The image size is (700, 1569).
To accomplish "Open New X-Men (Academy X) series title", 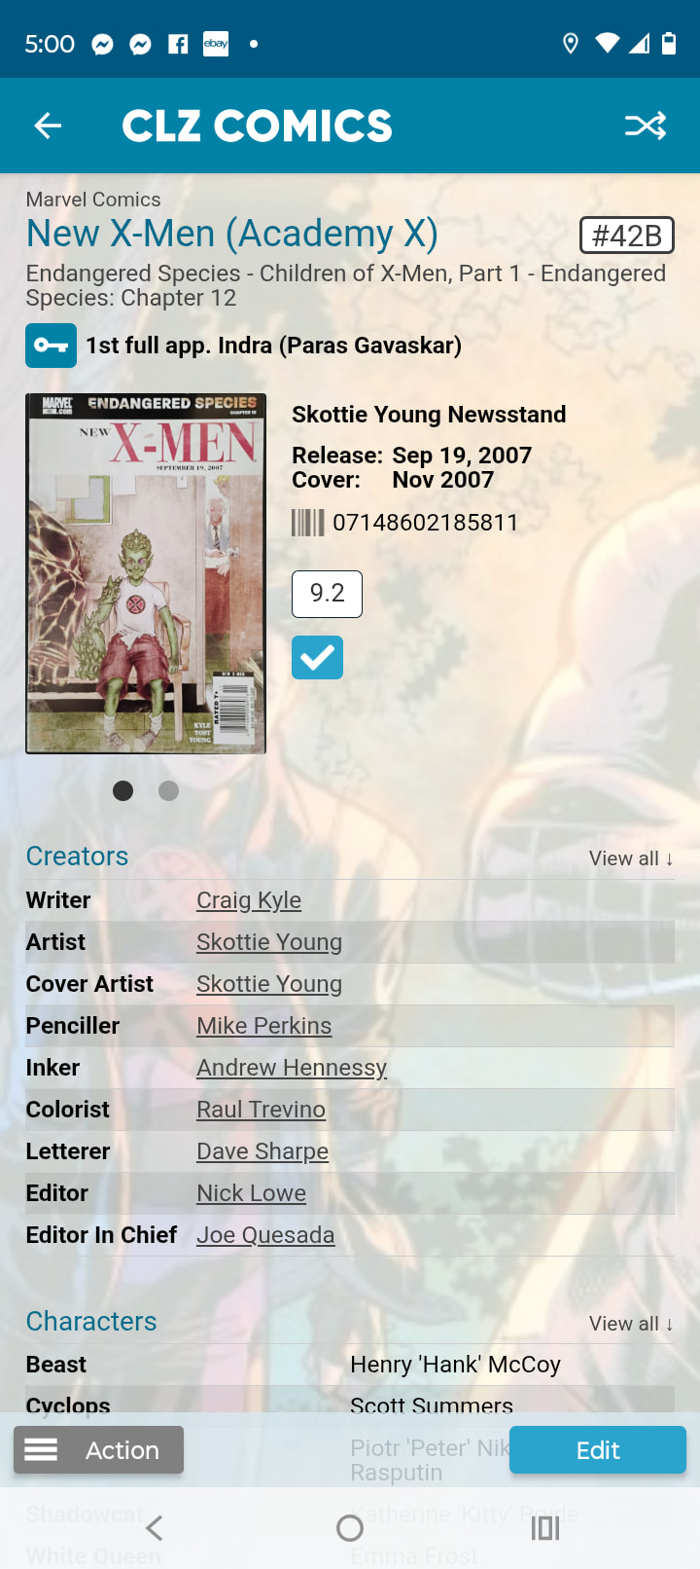I will (x=232, y=234).
